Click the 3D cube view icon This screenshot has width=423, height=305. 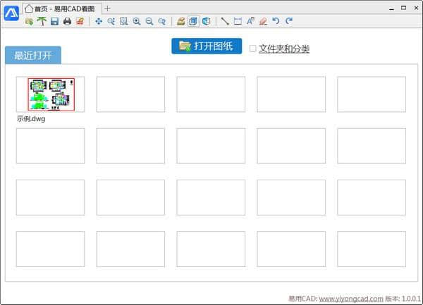pyautogui.click(x=206, y=22)
